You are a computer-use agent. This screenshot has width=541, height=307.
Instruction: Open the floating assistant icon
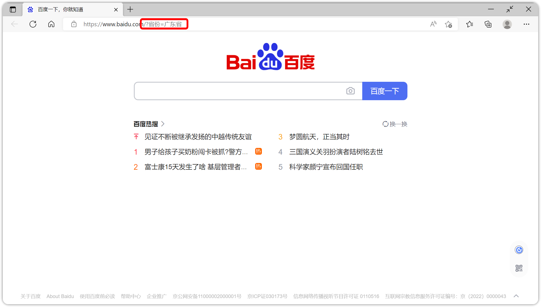coord(519,250)
